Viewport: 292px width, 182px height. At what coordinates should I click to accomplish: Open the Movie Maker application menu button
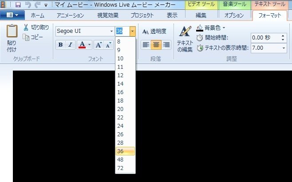click(12, 15)
